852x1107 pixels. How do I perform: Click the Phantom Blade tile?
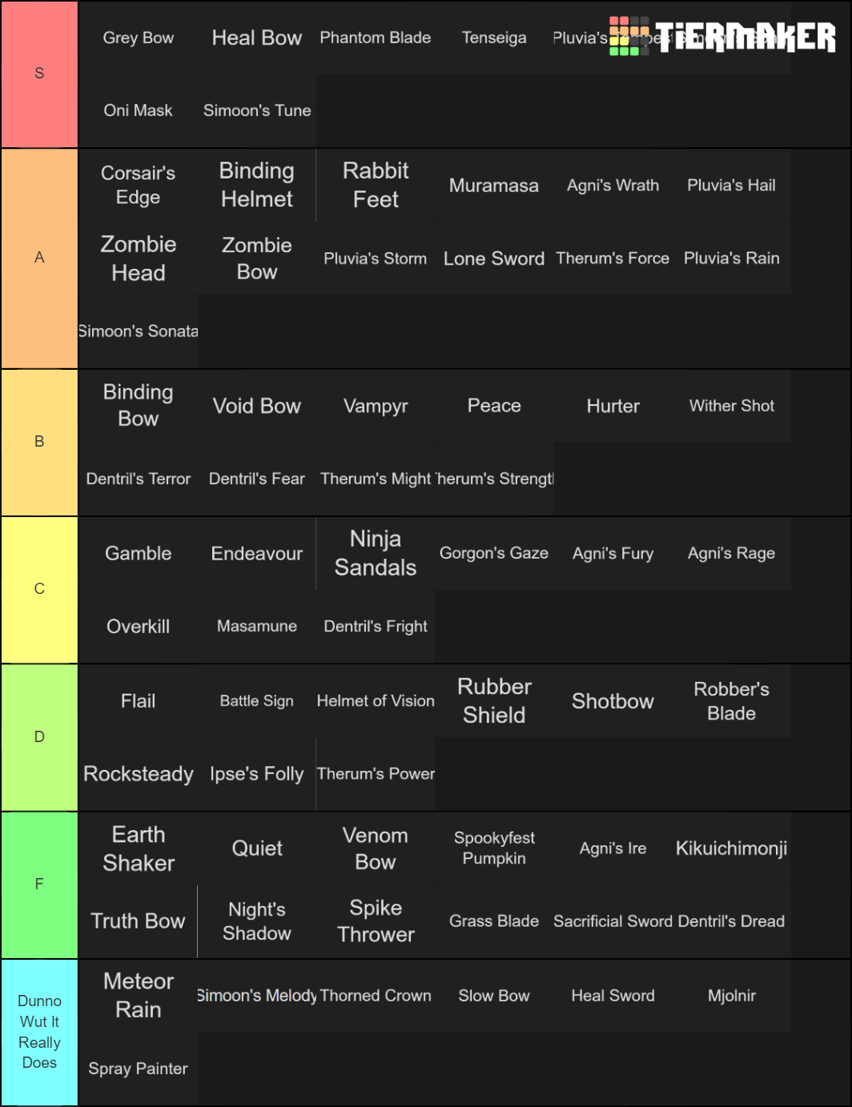[x=376, y=38]
